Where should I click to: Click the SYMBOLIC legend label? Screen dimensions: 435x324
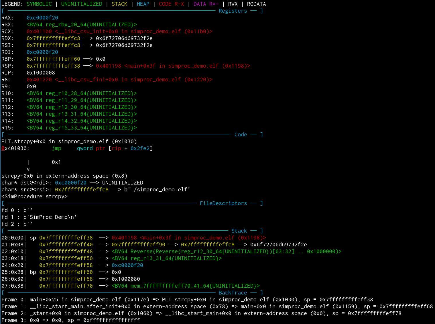click(39, 4)
